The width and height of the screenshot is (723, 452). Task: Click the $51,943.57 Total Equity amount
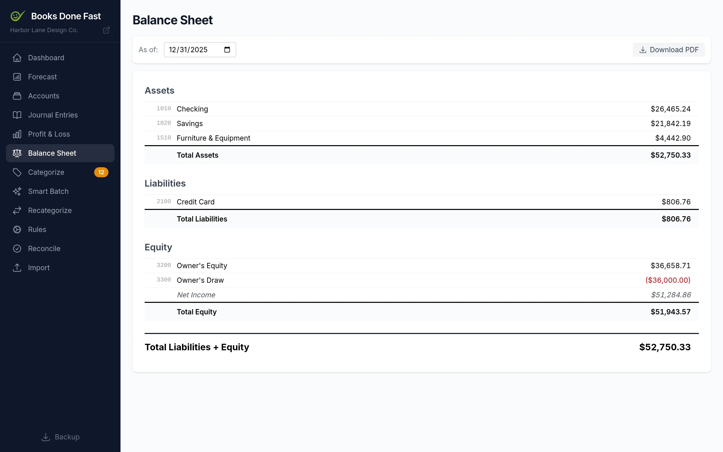click(671, 312)
